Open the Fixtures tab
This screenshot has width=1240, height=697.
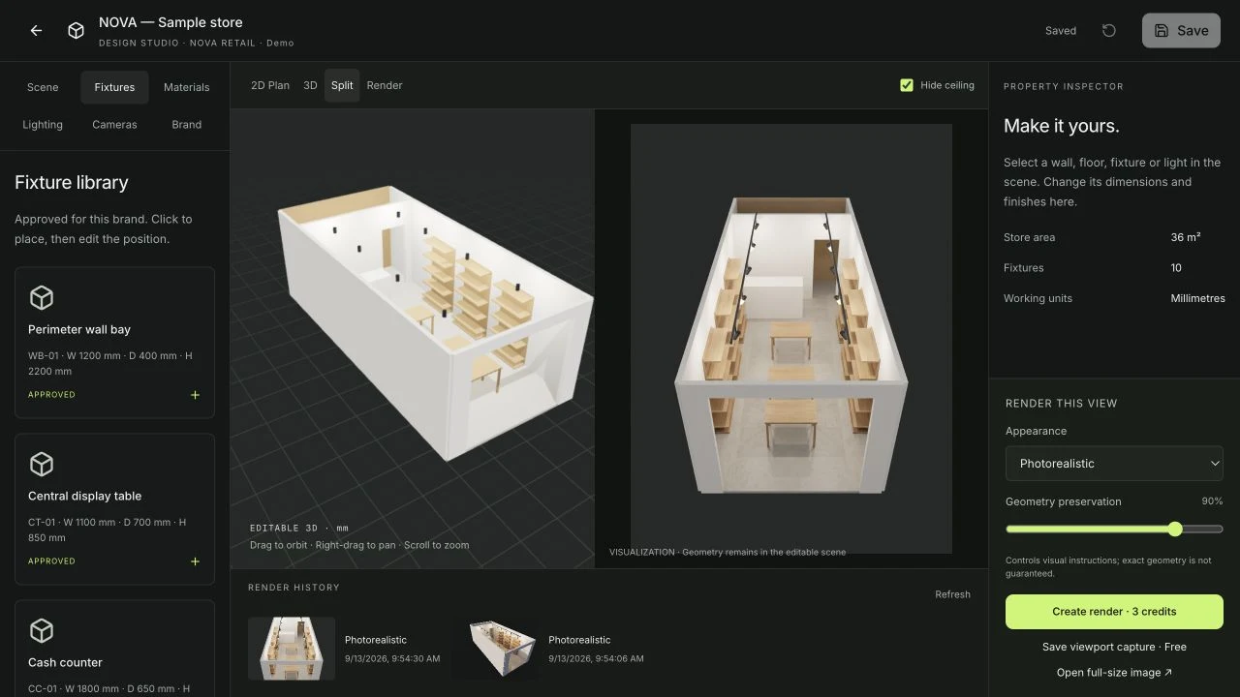(114, 87)
